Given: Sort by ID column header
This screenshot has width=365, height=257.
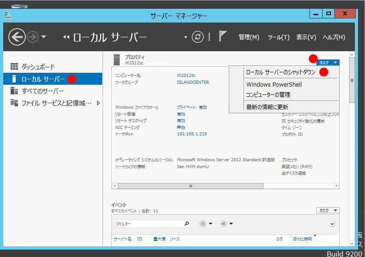Looking at the screenshot, I should click(x=139, y=239).
